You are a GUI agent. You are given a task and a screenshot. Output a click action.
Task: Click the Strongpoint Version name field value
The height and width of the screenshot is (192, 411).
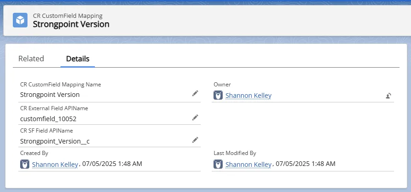50,95
